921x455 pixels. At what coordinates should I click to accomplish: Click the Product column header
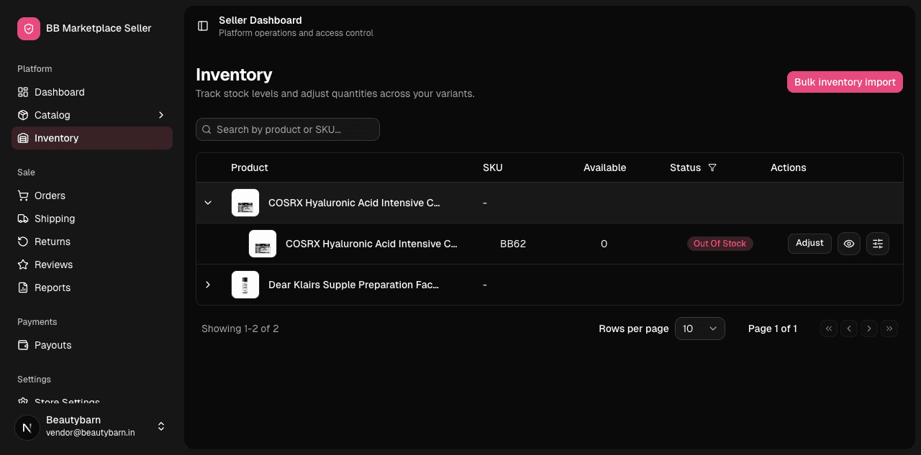click(x=250, y=167)
